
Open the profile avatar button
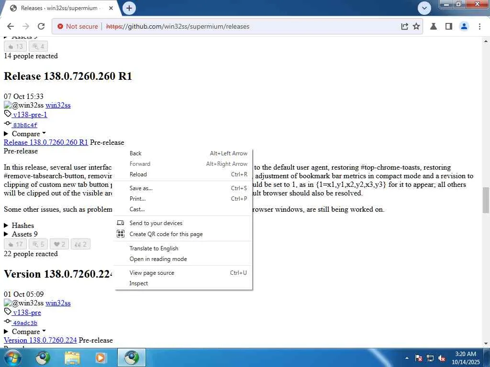(x=464, y=27)
